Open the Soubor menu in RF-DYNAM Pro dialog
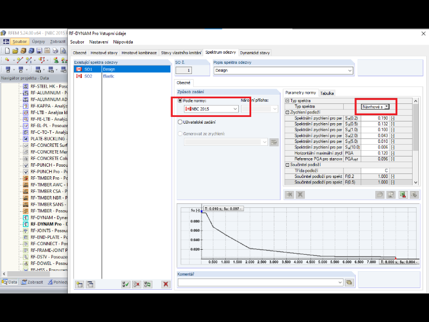 click(x=77, y=42)
